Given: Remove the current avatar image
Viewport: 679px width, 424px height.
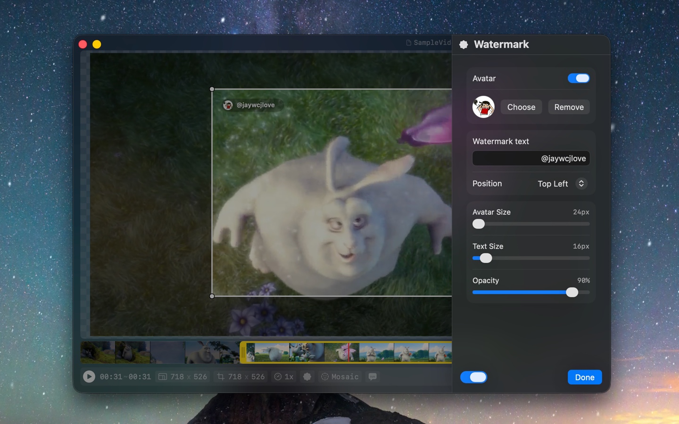Looking at the screenshot, I should (569, 107).
